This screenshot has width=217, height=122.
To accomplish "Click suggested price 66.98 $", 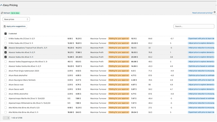I will coord(134,62).
